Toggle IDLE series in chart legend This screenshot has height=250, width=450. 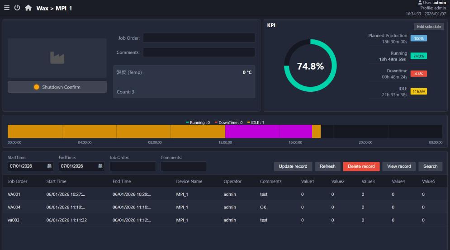256,123
